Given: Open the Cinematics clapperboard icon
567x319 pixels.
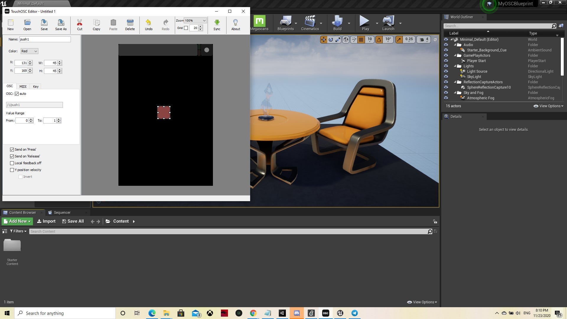Looking at the screenshot, I should [310, 22].
